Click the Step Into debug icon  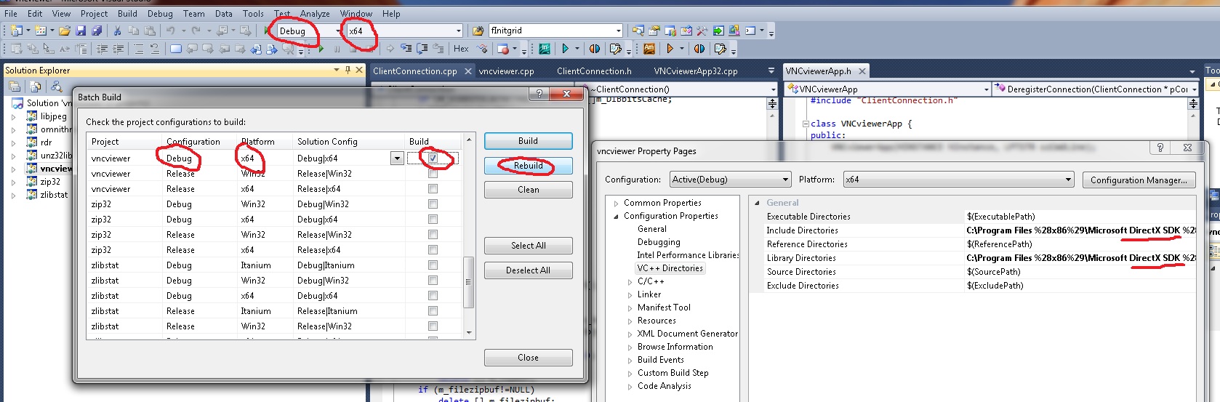(x=406, y=49)
